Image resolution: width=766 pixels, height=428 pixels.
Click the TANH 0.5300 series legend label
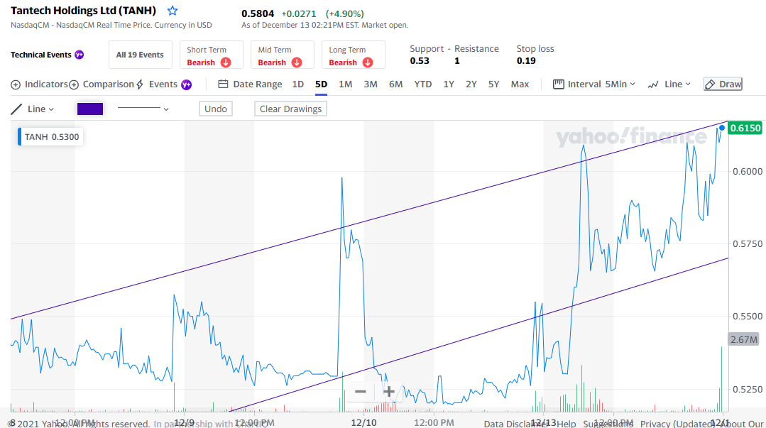click(50, 137)
